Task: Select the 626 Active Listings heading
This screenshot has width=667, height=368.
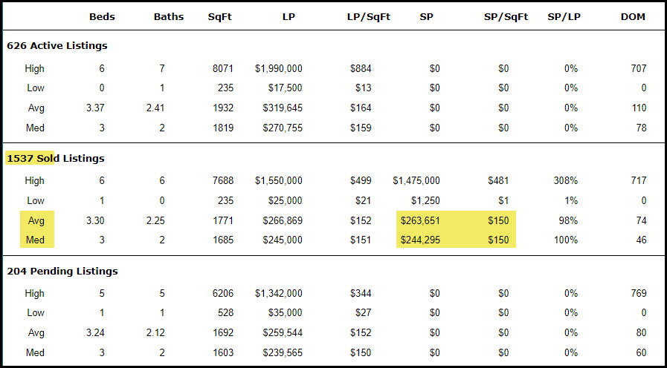Action: point(57,45)
